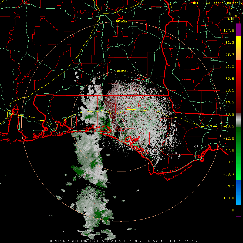The height and width of the screenshot is (243, 243).
Task: Click the 61.2 velocity scale value
Action: [x=230, y=66]
